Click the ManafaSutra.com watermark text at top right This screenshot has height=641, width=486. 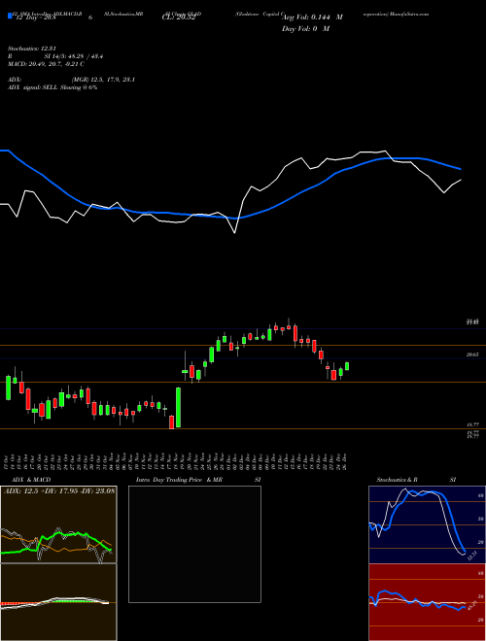[x=409, y=14]
